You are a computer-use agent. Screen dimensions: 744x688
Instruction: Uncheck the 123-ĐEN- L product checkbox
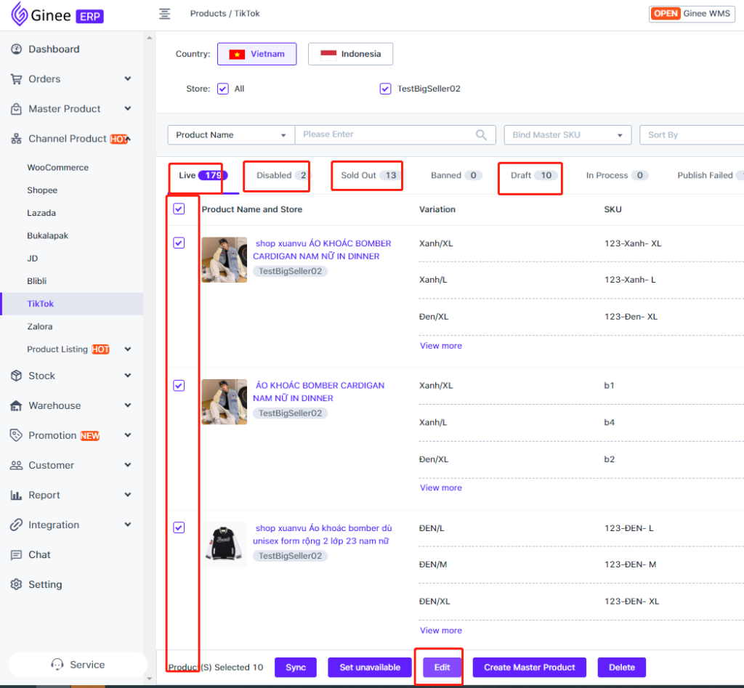pos(179,527)
